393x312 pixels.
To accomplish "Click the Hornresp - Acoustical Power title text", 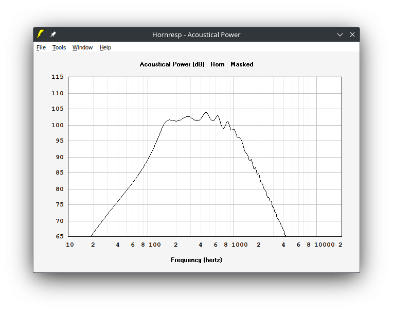I will coord(196,34).
